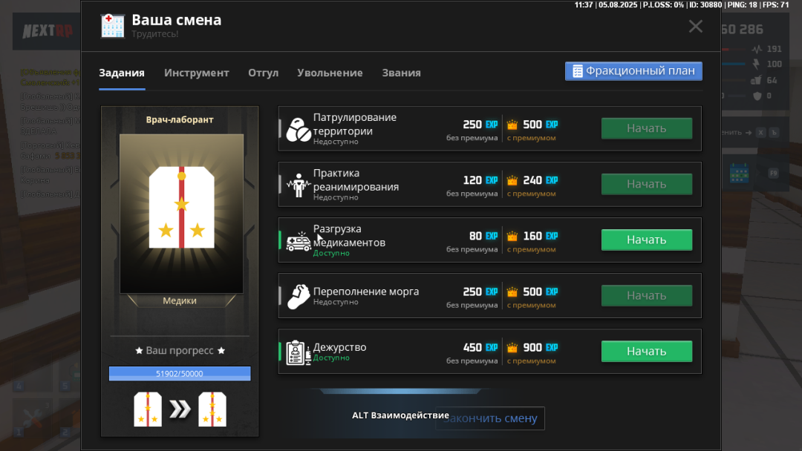
Task: Click the calendar icon in the background HUD
Action: (x=739, y=173)
